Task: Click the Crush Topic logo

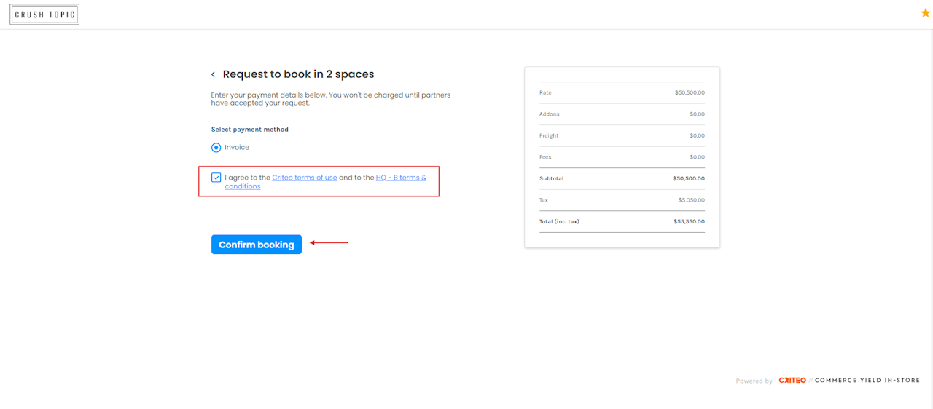Action: click(x=44, y=15)
